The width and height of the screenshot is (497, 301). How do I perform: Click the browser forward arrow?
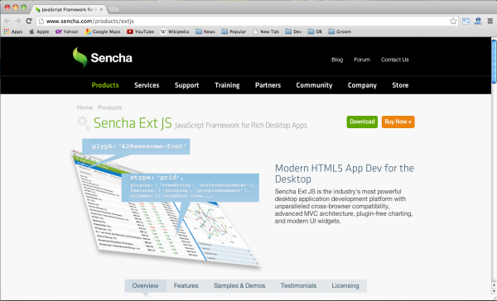click(17, 21)
